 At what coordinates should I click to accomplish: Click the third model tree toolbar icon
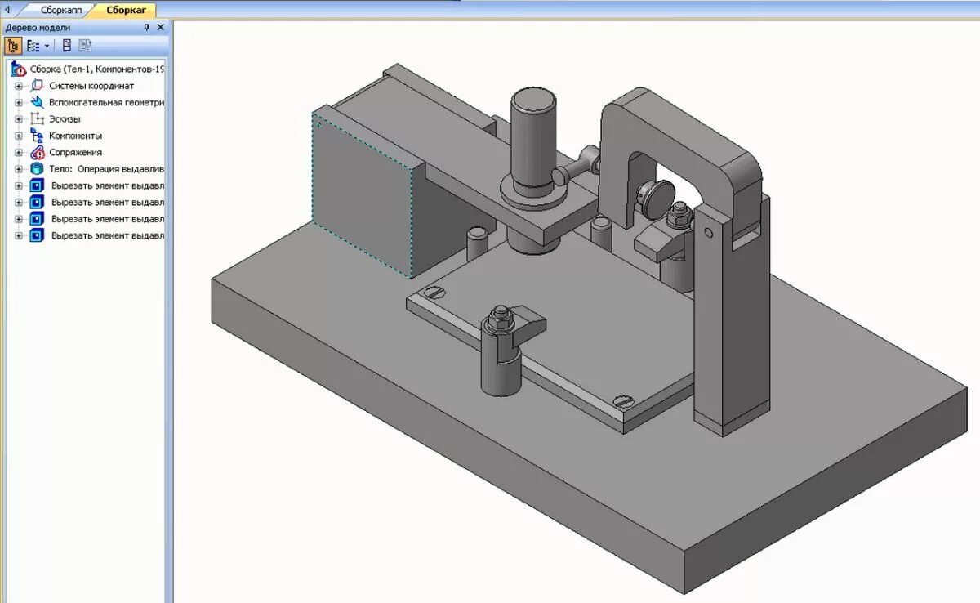(x=67, y=46)
